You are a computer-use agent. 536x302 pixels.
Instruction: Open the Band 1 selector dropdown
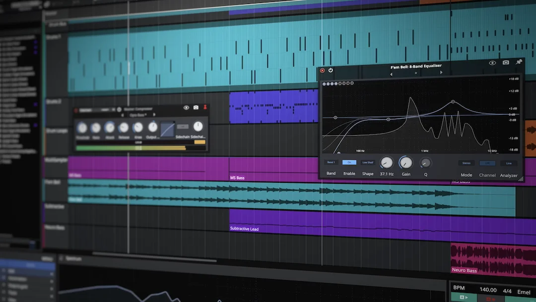(331, 162)
